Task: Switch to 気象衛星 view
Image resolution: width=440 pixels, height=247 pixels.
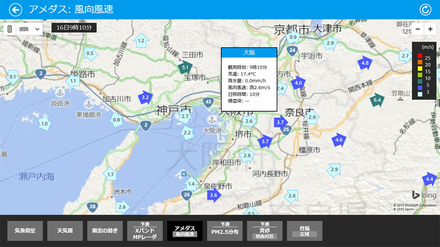Action: pos(25,231)
